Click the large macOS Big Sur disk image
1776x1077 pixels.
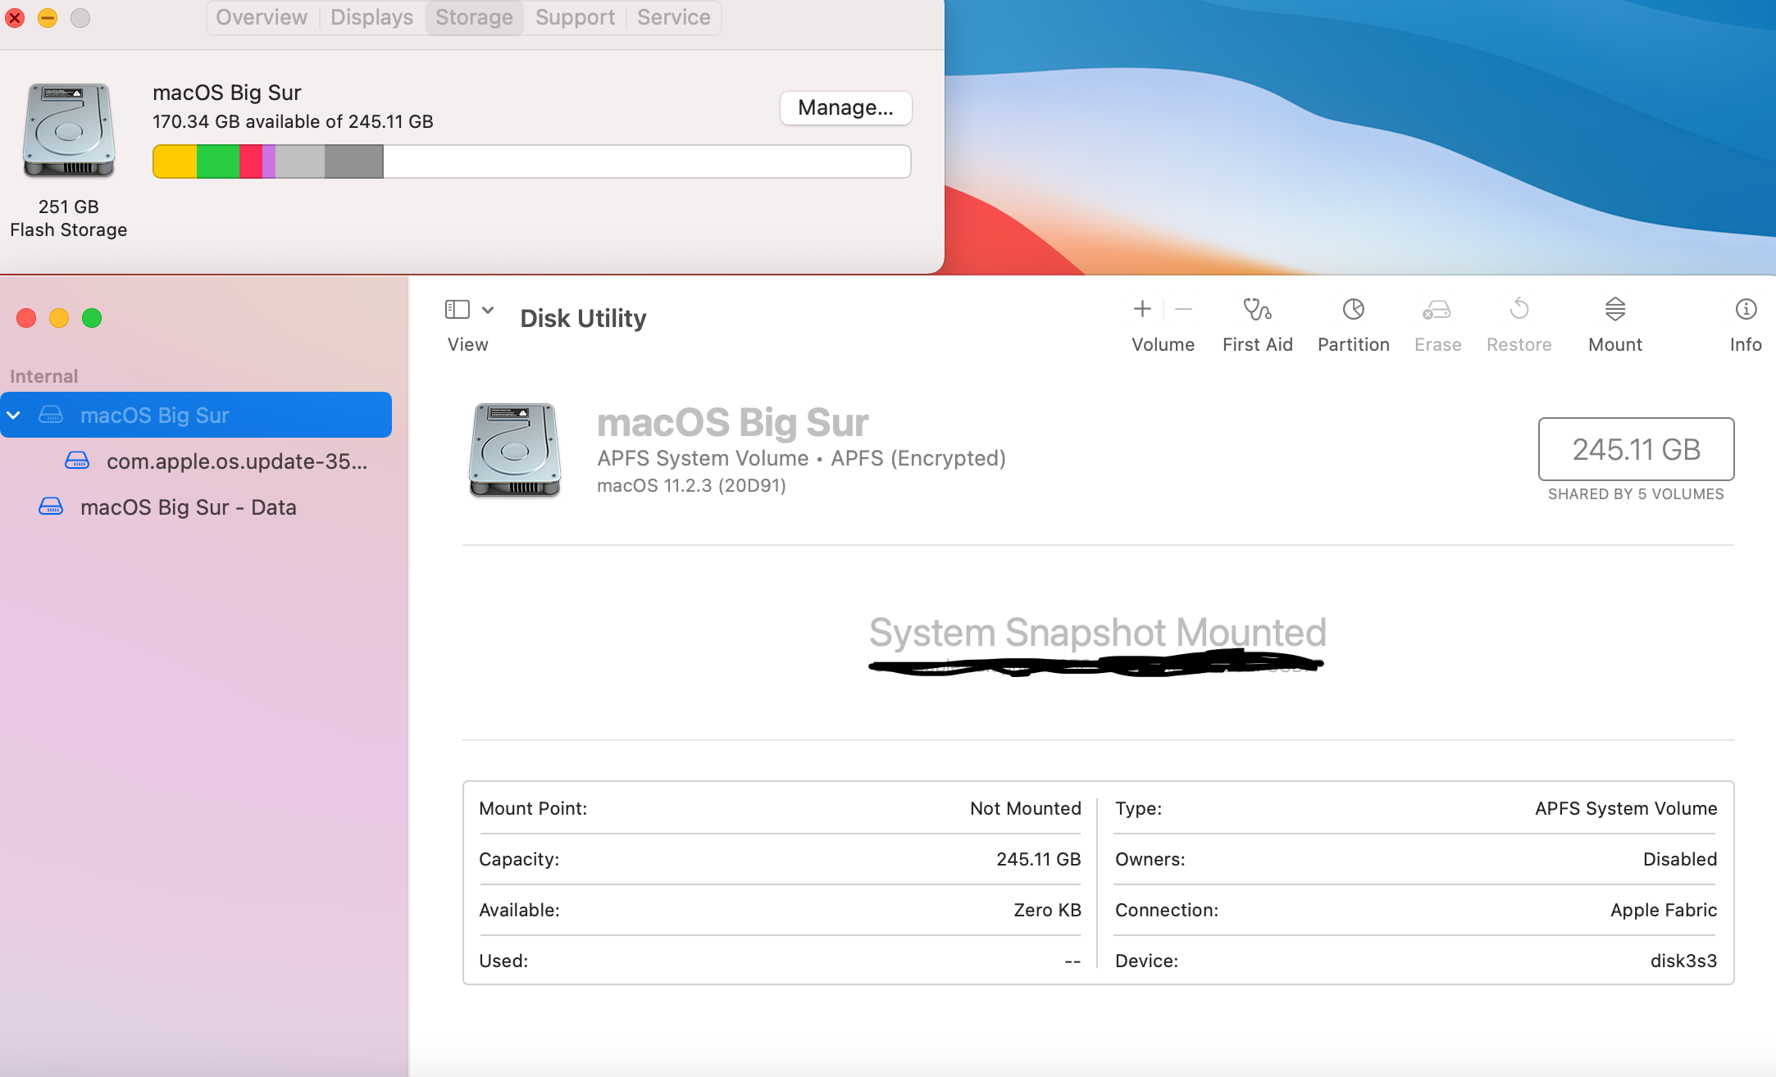tap(515, 450)
